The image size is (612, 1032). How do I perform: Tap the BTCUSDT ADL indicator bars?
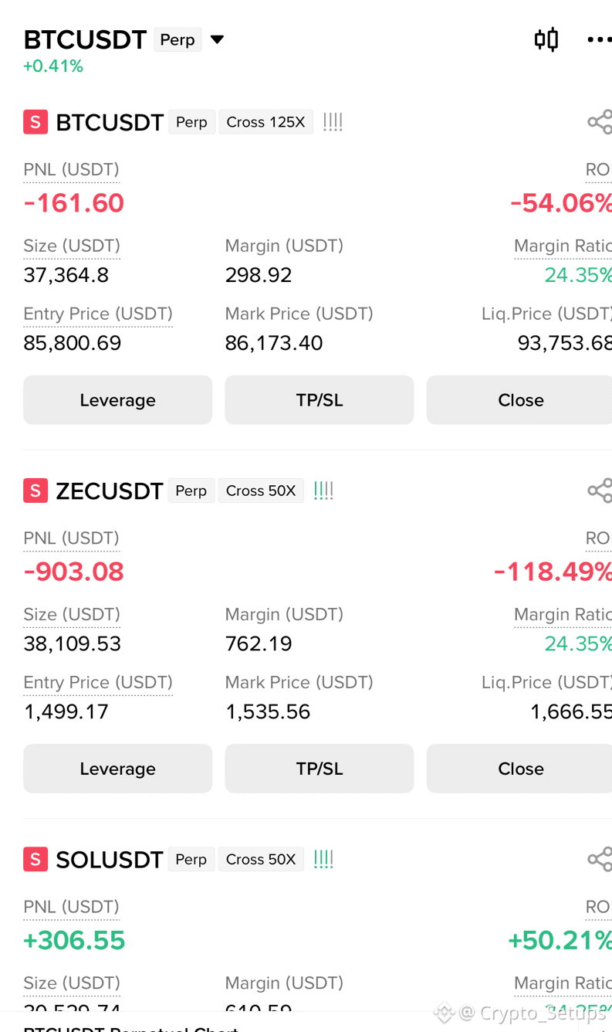pyautogui.click(x=333, y=122)
